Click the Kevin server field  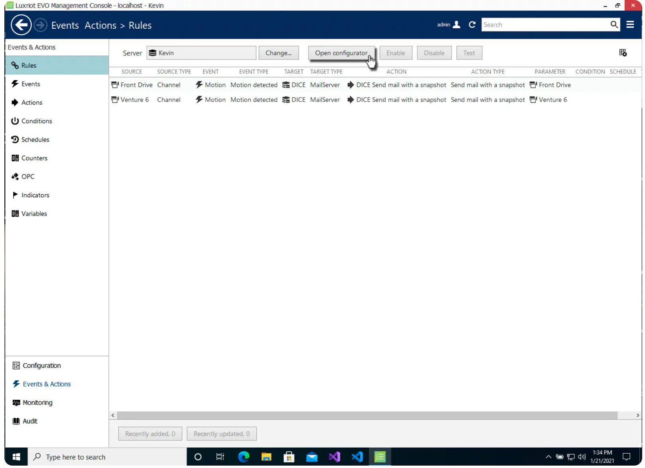(201, 53)
